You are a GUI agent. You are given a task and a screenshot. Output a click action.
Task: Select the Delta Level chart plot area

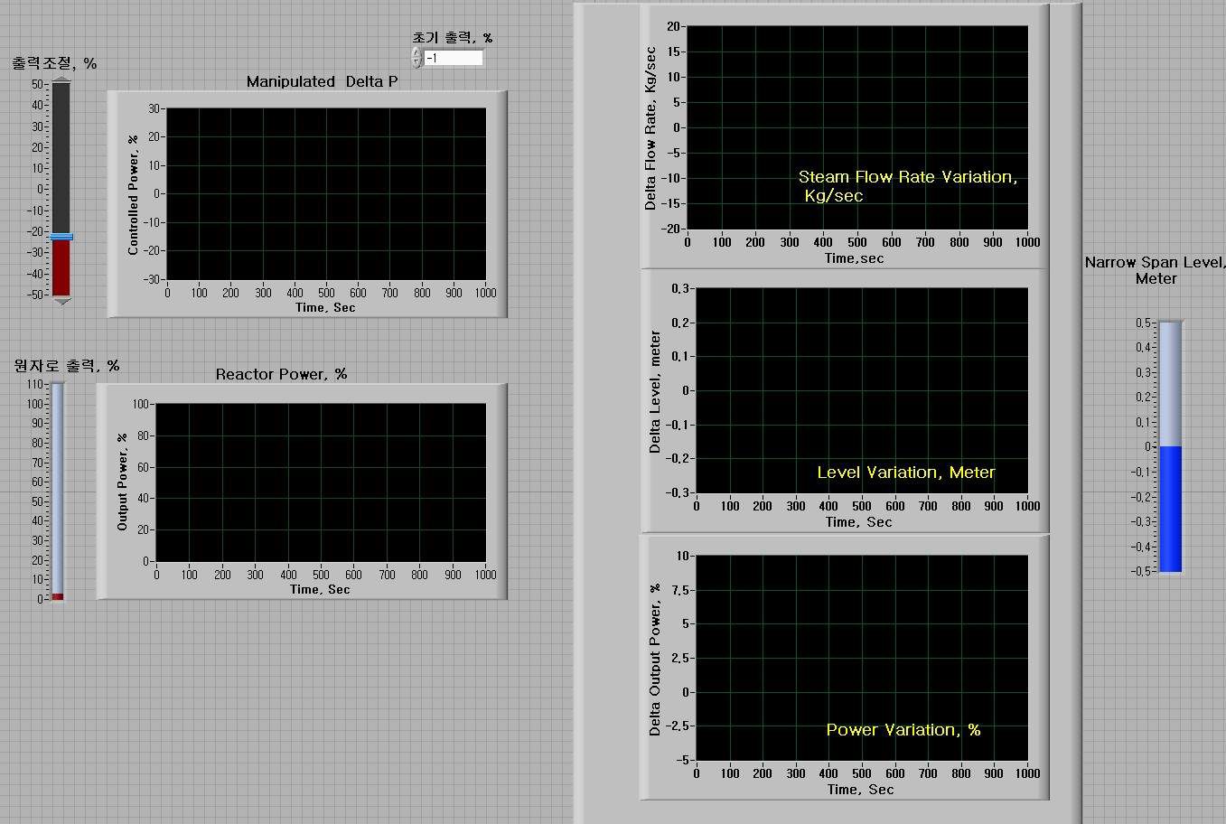[862, 390]
